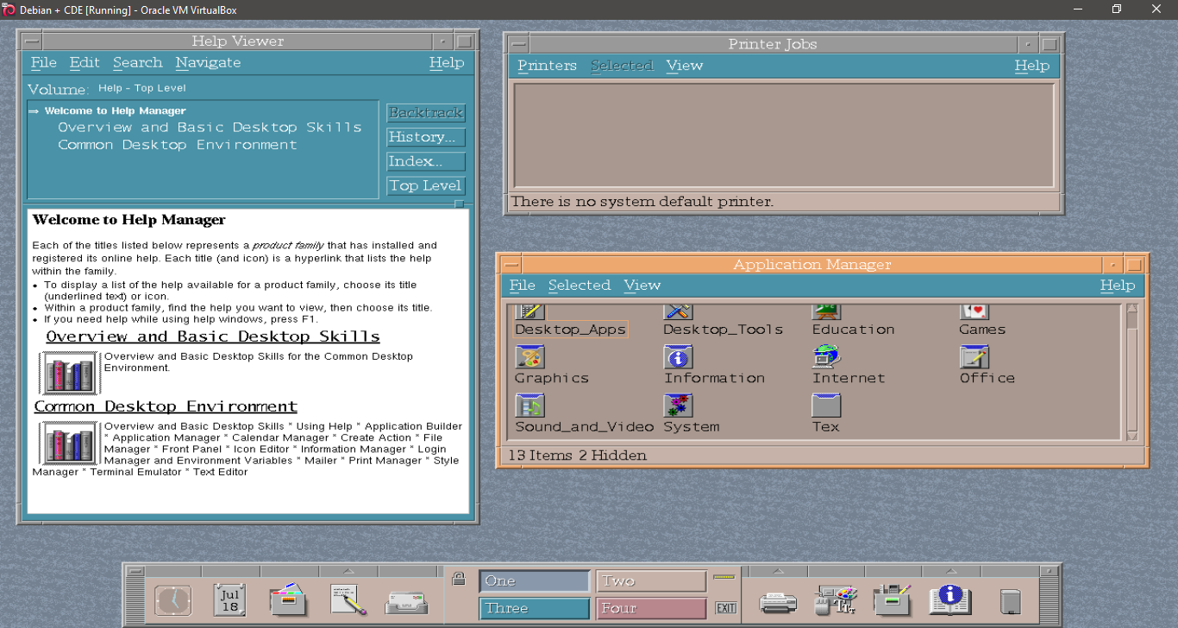Screen dimensions: 1178x628
Task: Open the Help Manager book icon
Action: pyautogui.click(x=950, y=600)
